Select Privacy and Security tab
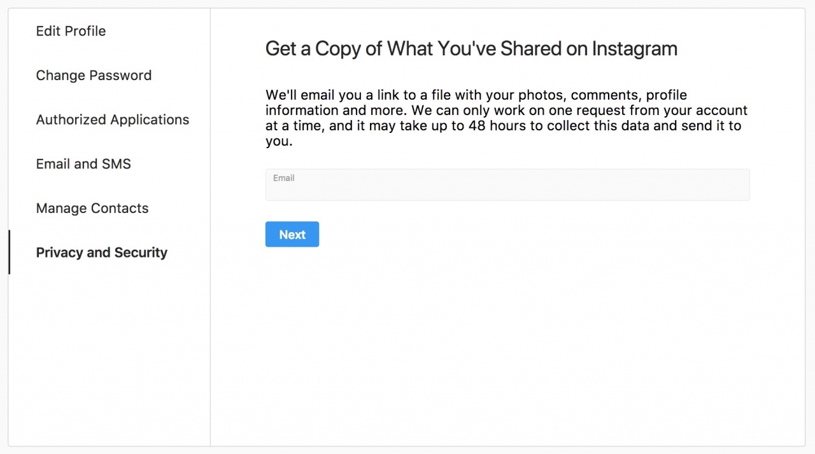The width and height of the screenshot is (815, 454). (x=102, y=252)
